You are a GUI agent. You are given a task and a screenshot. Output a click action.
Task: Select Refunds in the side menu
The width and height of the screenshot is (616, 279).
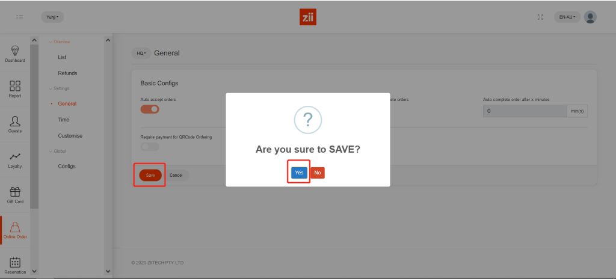(67, 73)
